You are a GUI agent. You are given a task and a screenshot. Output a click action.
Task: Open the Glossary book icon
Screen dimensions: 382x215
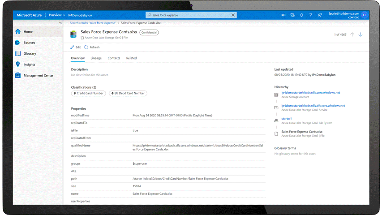(x=18, y=53)
